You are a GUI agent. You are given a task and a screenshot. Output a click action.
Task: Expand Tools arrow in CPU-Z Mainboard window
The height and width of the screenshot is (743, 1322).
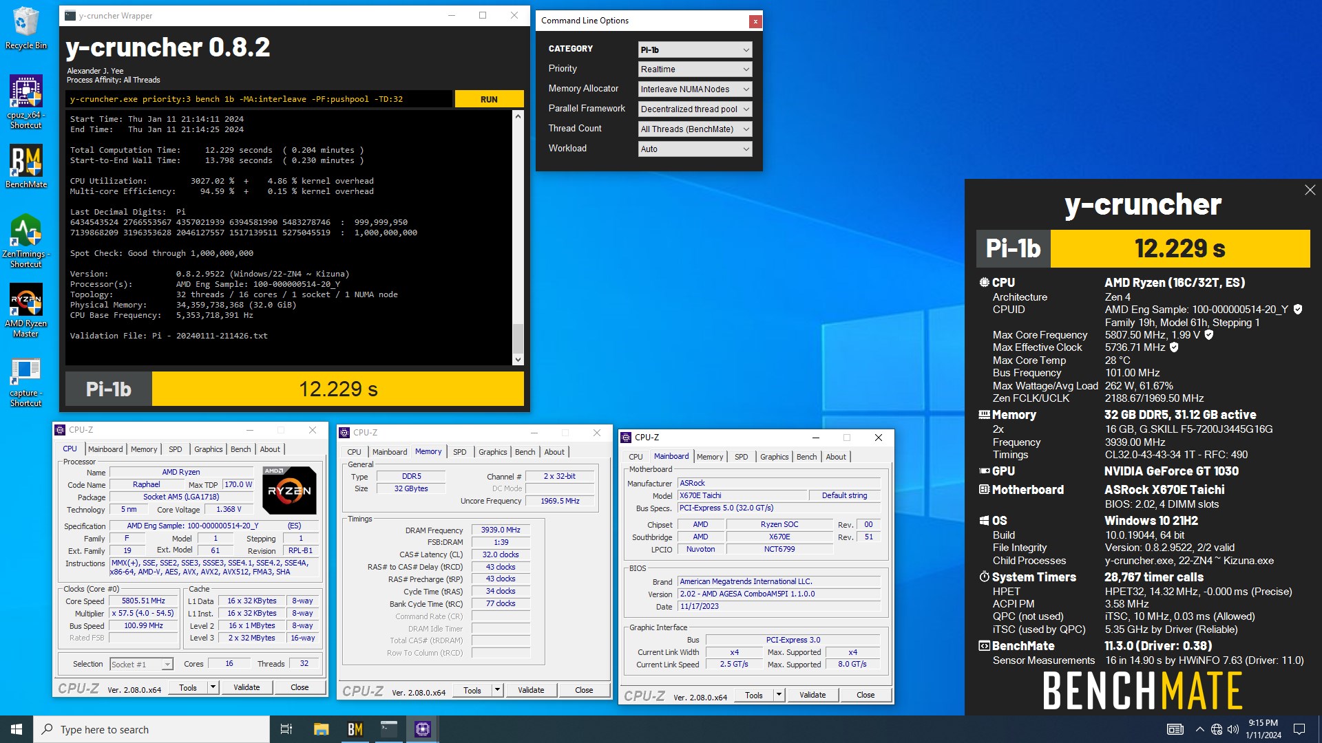point(779,696)
